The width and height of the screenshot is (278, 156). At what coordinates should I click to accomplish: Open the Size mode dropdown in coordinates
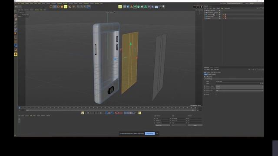pos(179,125)
